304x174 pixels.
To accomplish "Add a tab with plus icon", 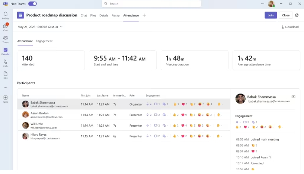I will click(x=144, y=15).
